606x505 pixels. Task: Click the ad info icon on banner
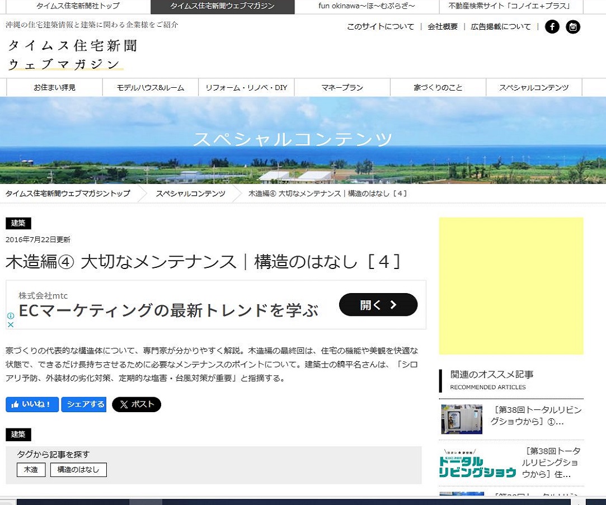tap(10, 316)
